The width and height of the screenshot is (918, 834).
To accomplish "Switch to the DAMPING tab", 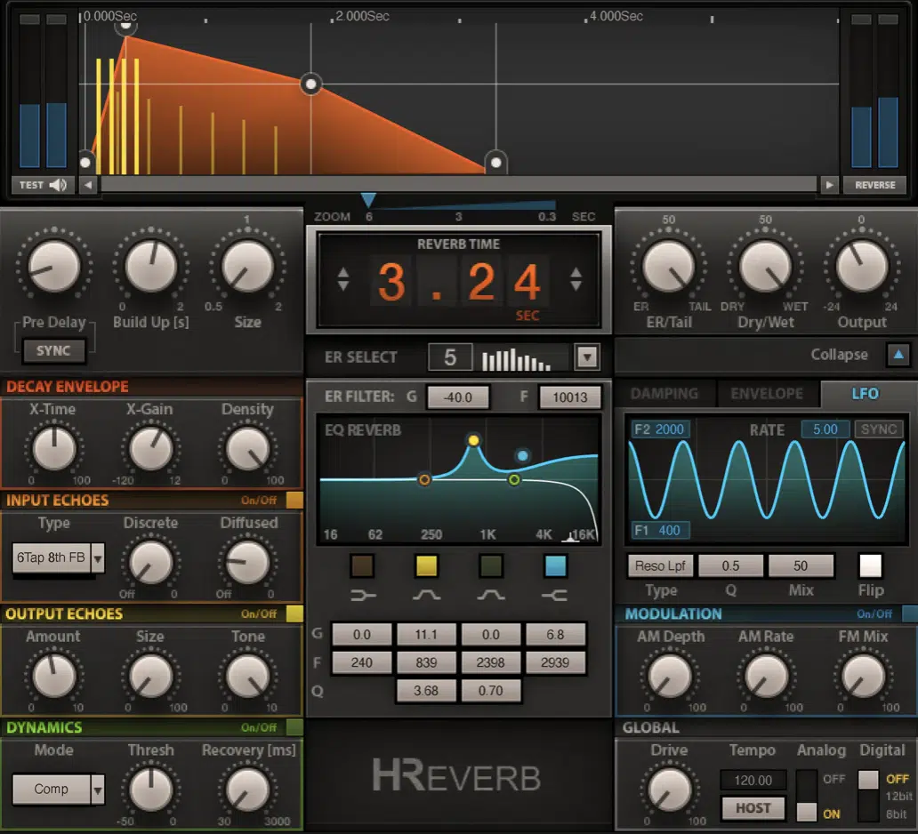I will tap(664, 393).
